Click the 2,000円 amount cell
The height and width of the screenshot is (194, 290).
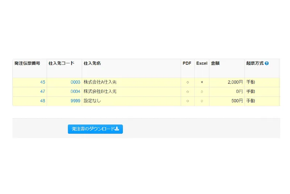click(x=227, y=82)
